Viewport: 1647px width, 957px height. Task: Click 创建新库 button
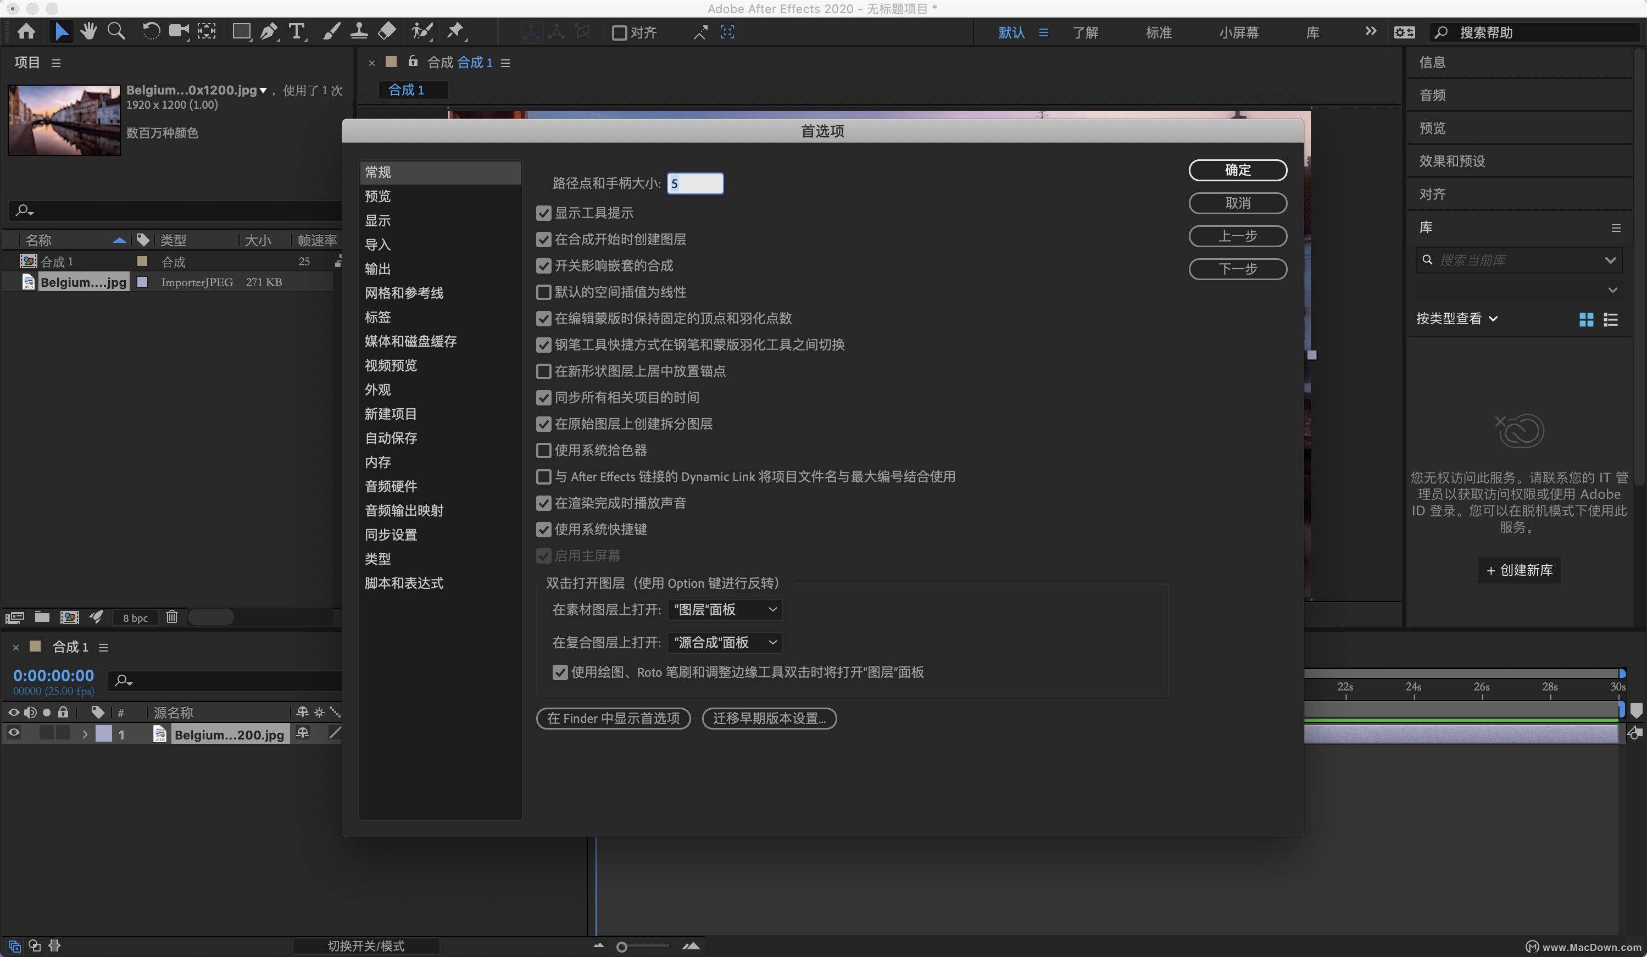[1520, 570]
